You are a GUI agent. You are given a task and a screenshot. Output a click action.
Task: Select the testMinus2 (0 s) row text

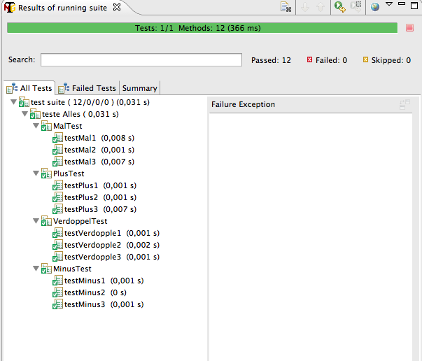tap(96, 292)
